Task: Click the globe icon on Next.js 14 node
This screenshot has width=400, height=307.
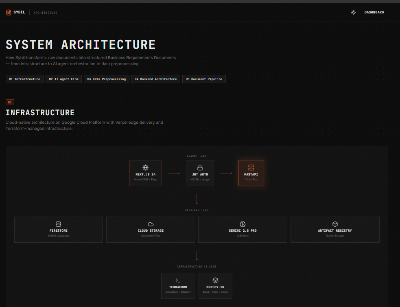Action: pos(145,167)
